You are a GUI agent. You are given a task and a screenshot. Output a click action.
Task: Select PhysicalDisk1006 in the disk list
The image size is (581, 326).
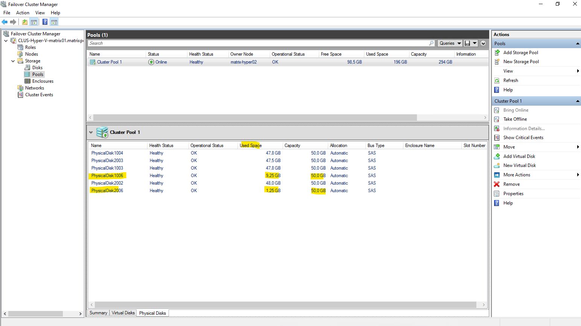(x=107, y=176)
